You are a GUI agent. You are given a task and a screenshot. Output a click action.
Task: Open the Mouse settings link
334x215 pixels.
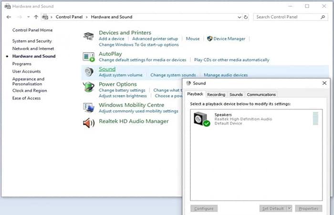(x=193, y=39)
